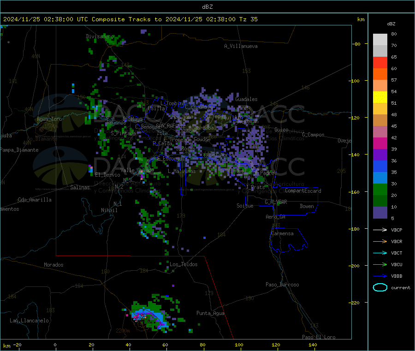
Task: Click the green VBCU arrow in legend
Action: (x=380, y=264)
